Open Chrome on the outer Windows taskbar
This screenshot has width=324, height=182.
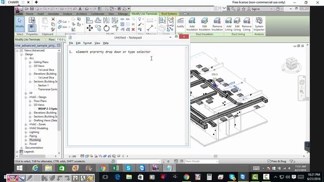click(186, 177)
